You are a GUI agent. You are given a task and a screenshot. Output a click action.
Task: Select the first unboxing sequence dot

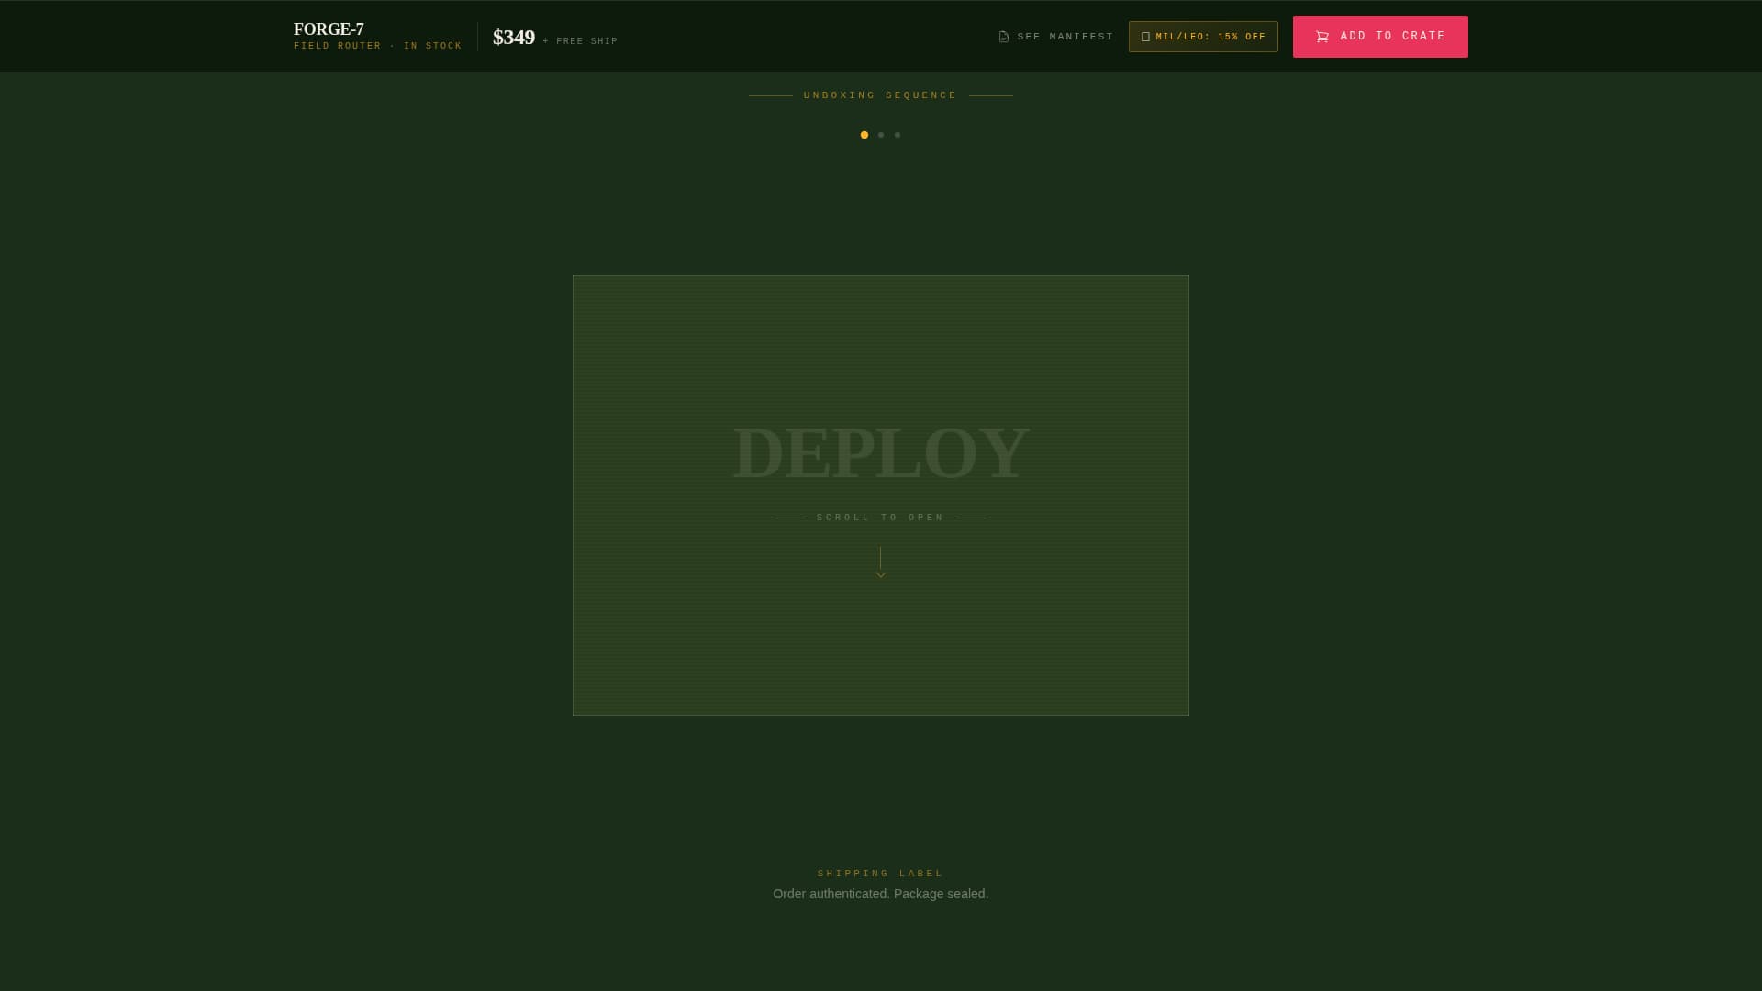[x=864, y=135]
